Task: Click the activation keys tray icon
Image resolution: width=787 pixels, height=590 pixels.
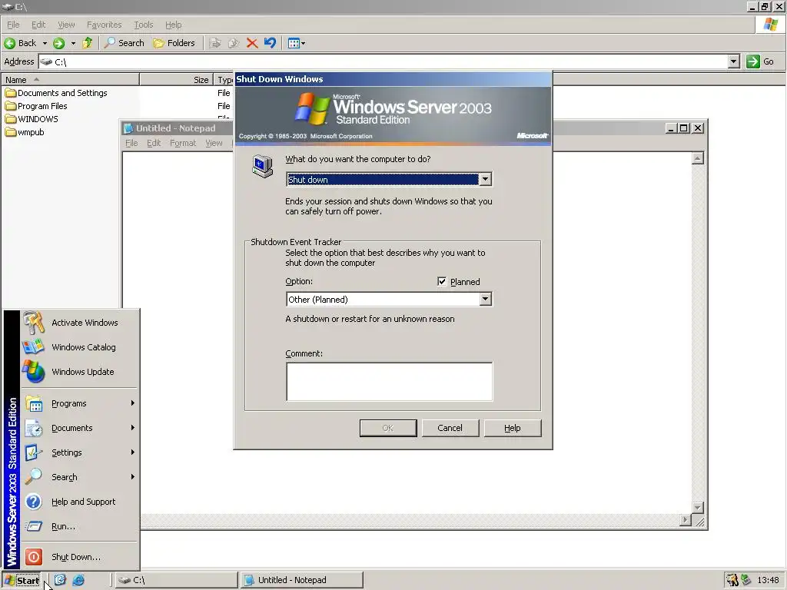Action: tap(732, 580)
